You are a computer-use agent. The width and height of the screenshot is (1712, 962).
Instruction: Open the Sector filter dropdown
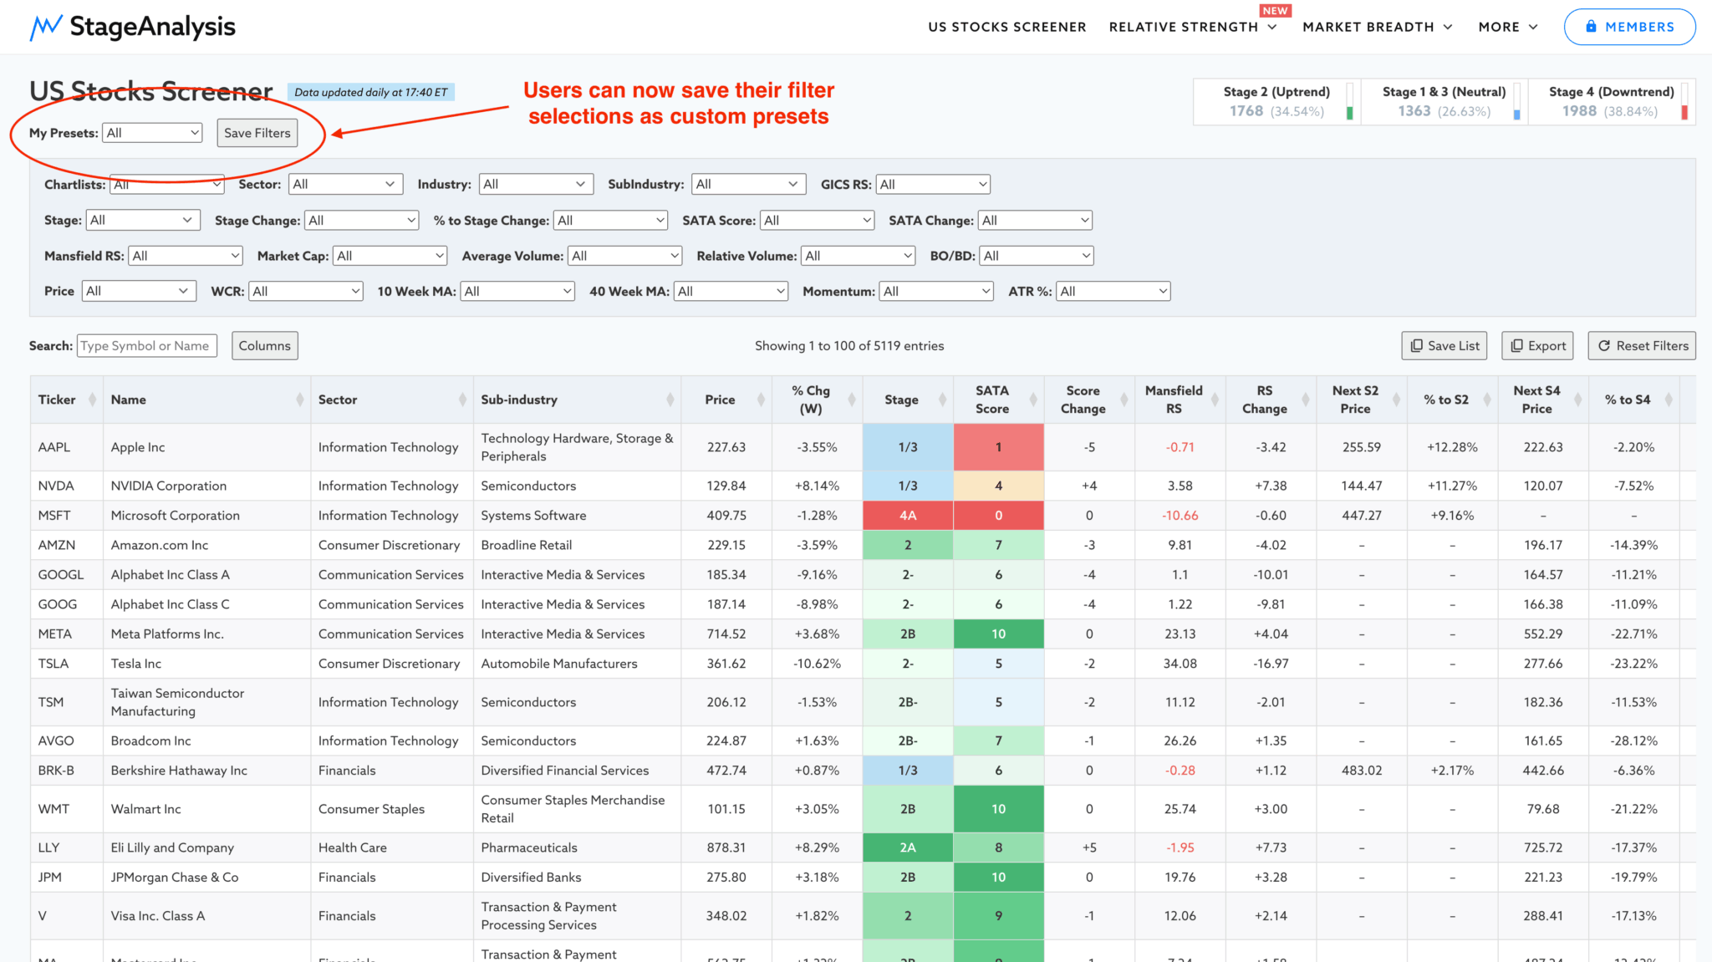pyautogui.click(x=345, y=184)
